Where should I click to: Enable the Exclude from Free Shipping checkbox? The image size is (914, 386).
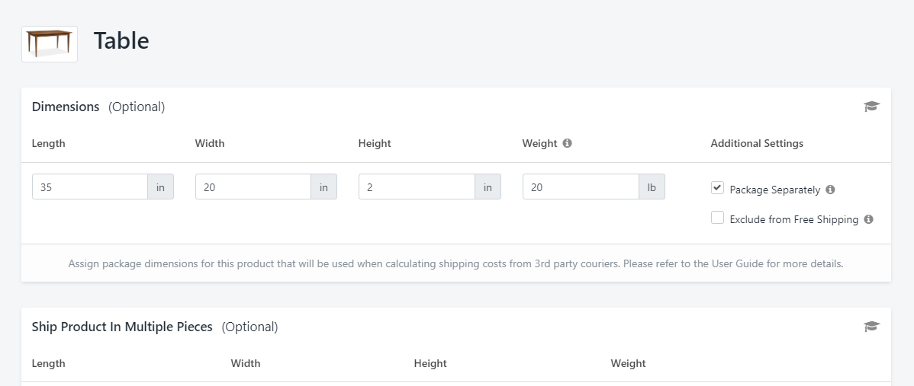point(717,218)
